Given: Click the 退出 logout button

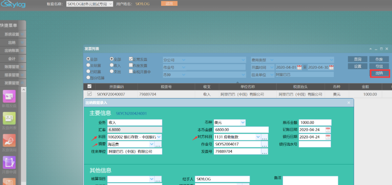Looking at the screenshot, I should tap(169, 4).
